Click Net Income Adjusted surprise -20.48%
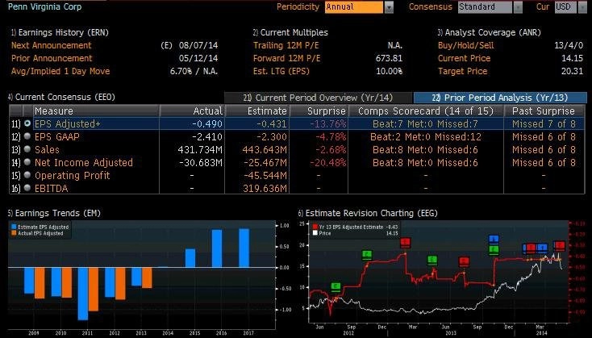Screen dimensions: 592x338 coord(328,162)
